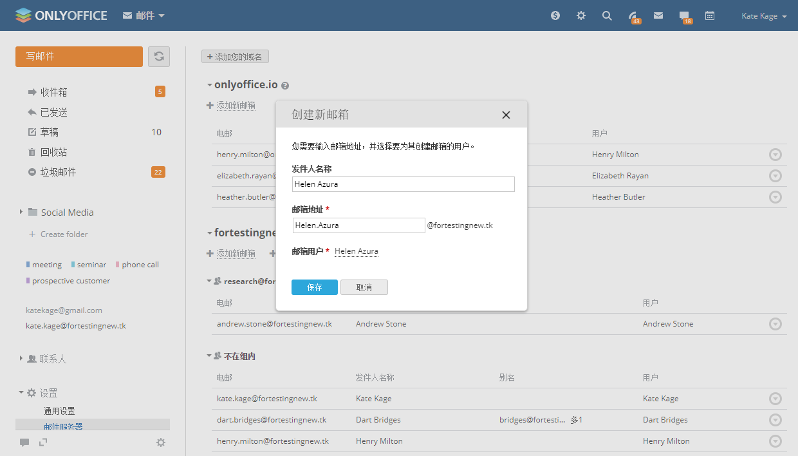Viewport: 798px width, 456px height.
Task: Open actions menu for Henry Milton row
Action: click(x=775, y=155)
